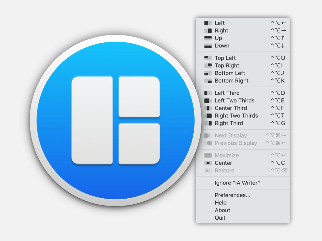Choose the Left Third option
322x241 pixels.
(243, 93)
